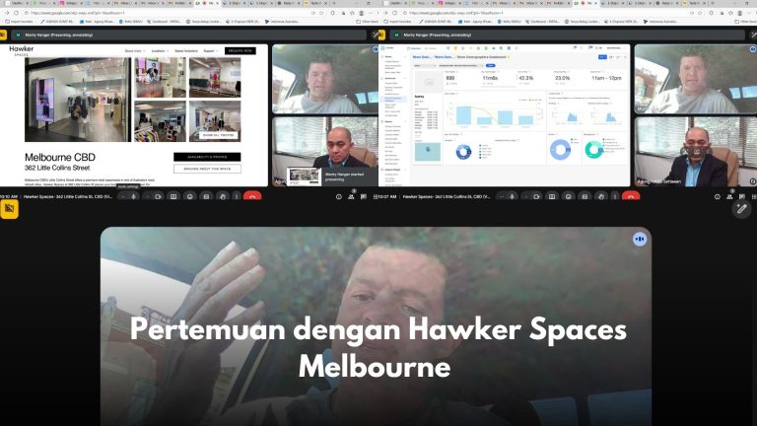Image resolution: width=757 pixels, height=426 pixels.
Task: Open meeting details info icon, left Meet window
Action: (339, 196)
